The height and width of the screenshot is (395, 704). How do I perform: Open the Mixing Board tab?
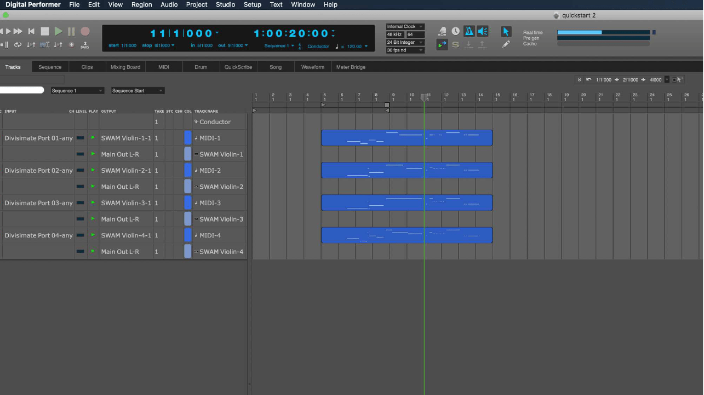(x=125, y=67)
